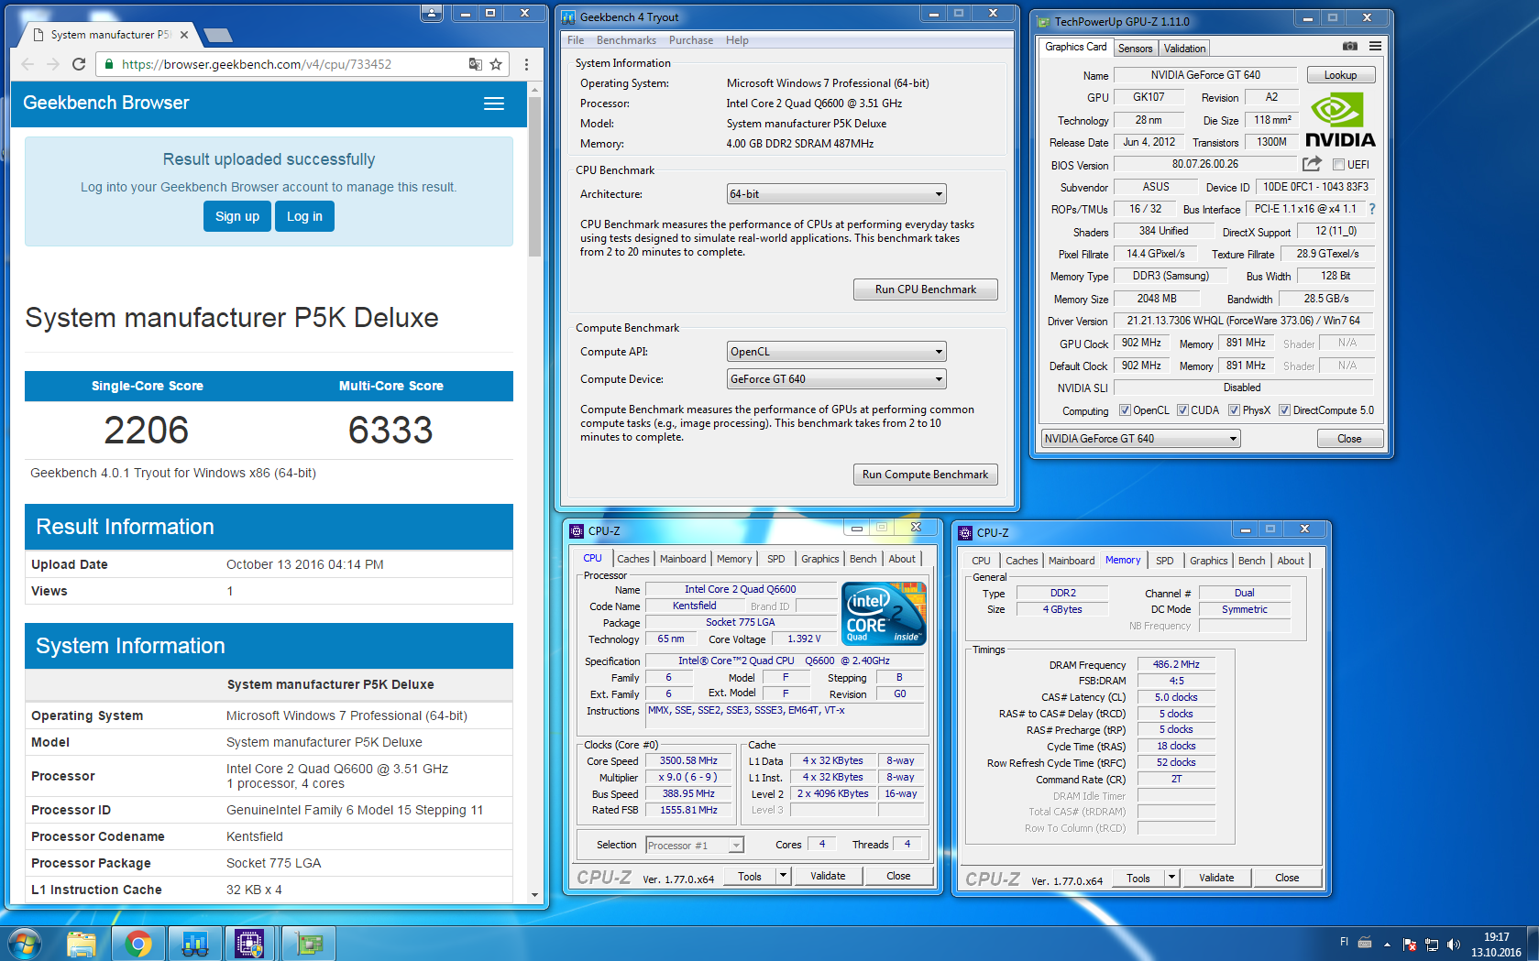
Task: Click the Chrome address bar URL
Action: [257, 64]
